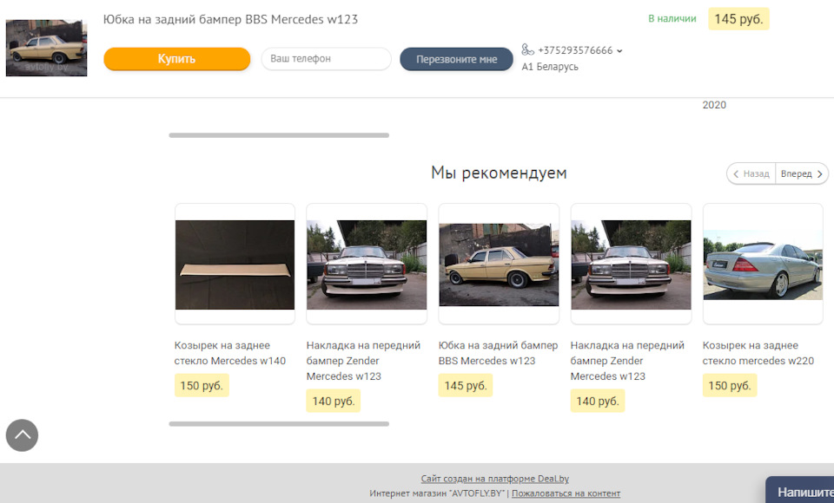Click the A1 Беларусь operator label

549,67
